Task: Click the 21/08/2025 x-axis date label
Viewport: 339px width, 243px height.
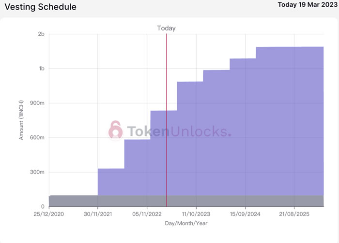Action: tap(294, 214)
